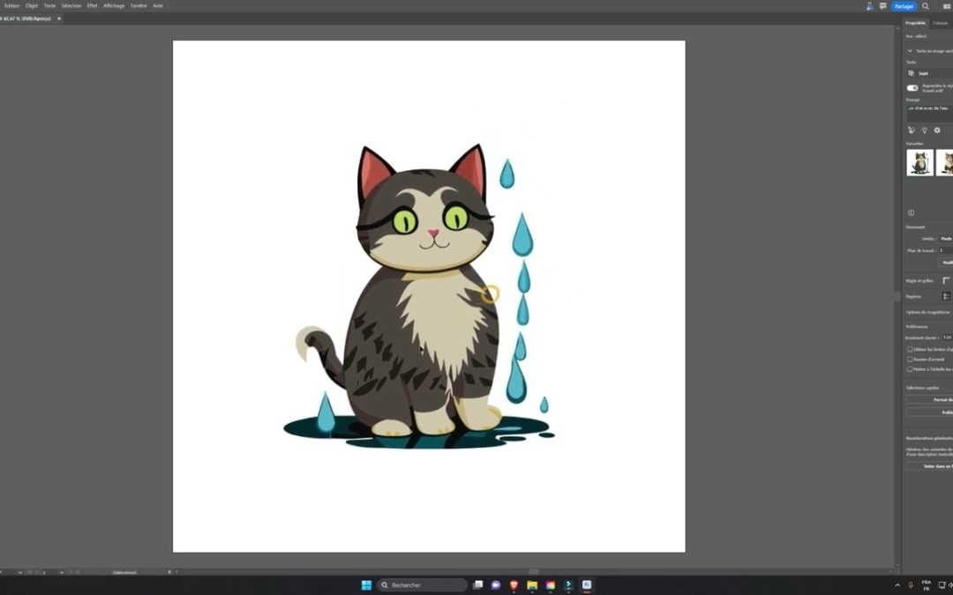Image resolution: width=953 pixels, height=595 pixels.
Task: Open the Texte menu
Action: point(49,5)
